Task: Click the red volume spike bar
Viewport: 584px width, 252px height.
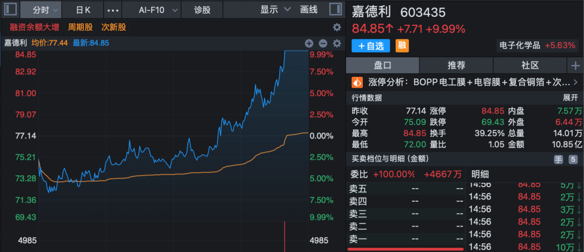Action: pyautogui.click(x=285, y=236)
